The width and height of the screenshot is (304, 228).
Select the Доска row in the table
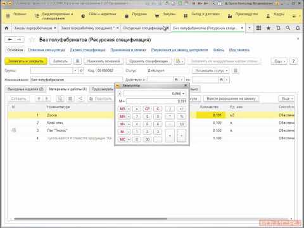point(151,115)
